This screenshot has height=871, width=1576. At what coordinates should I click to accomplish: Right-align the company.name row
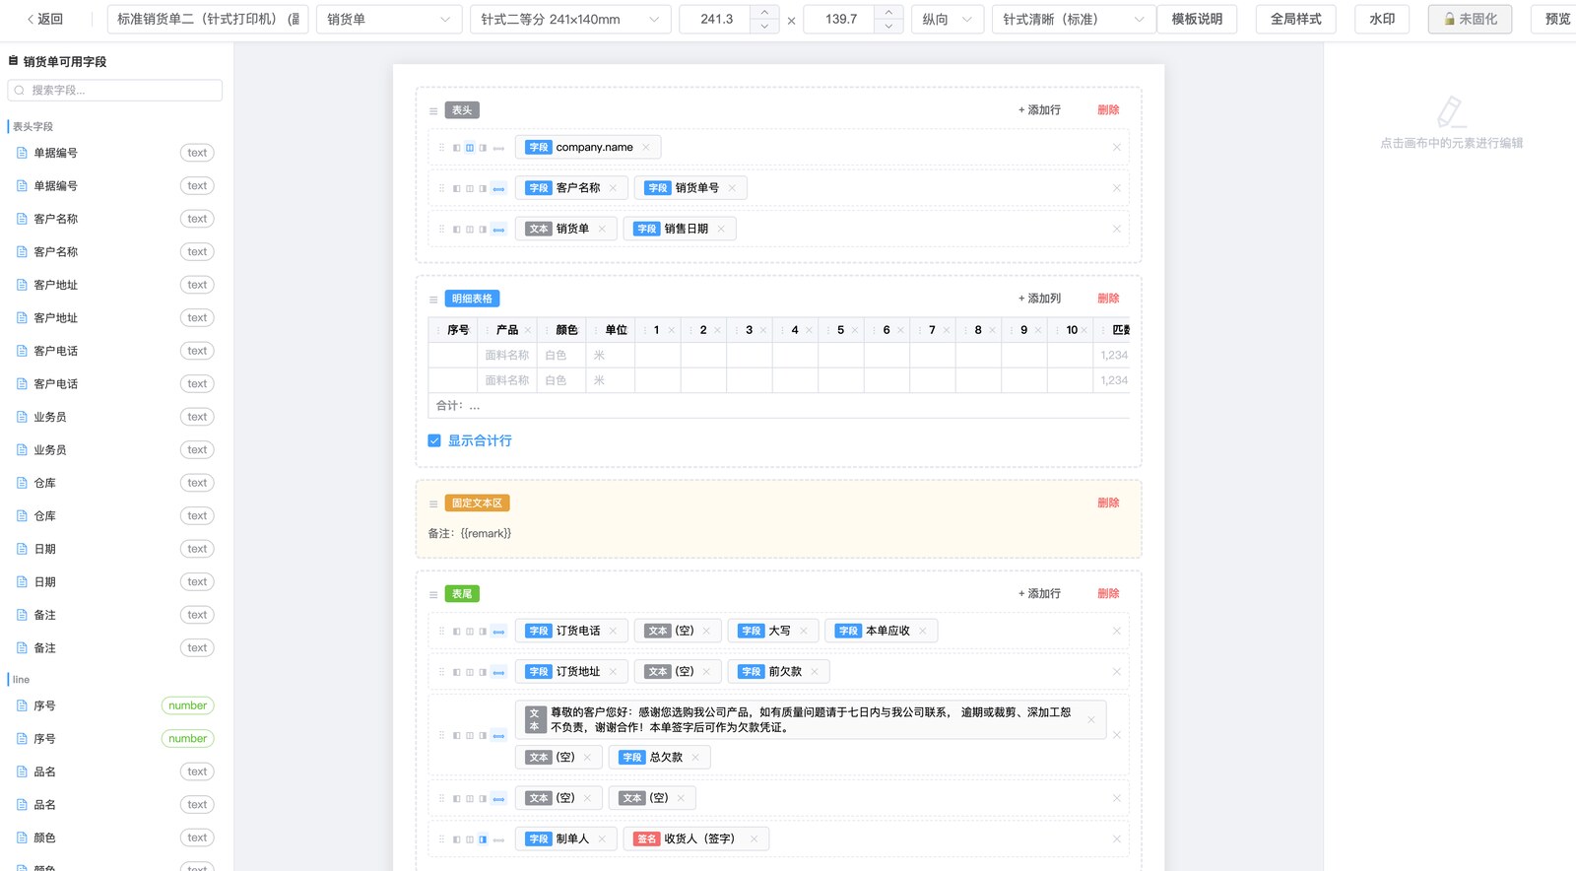(483, 148)
